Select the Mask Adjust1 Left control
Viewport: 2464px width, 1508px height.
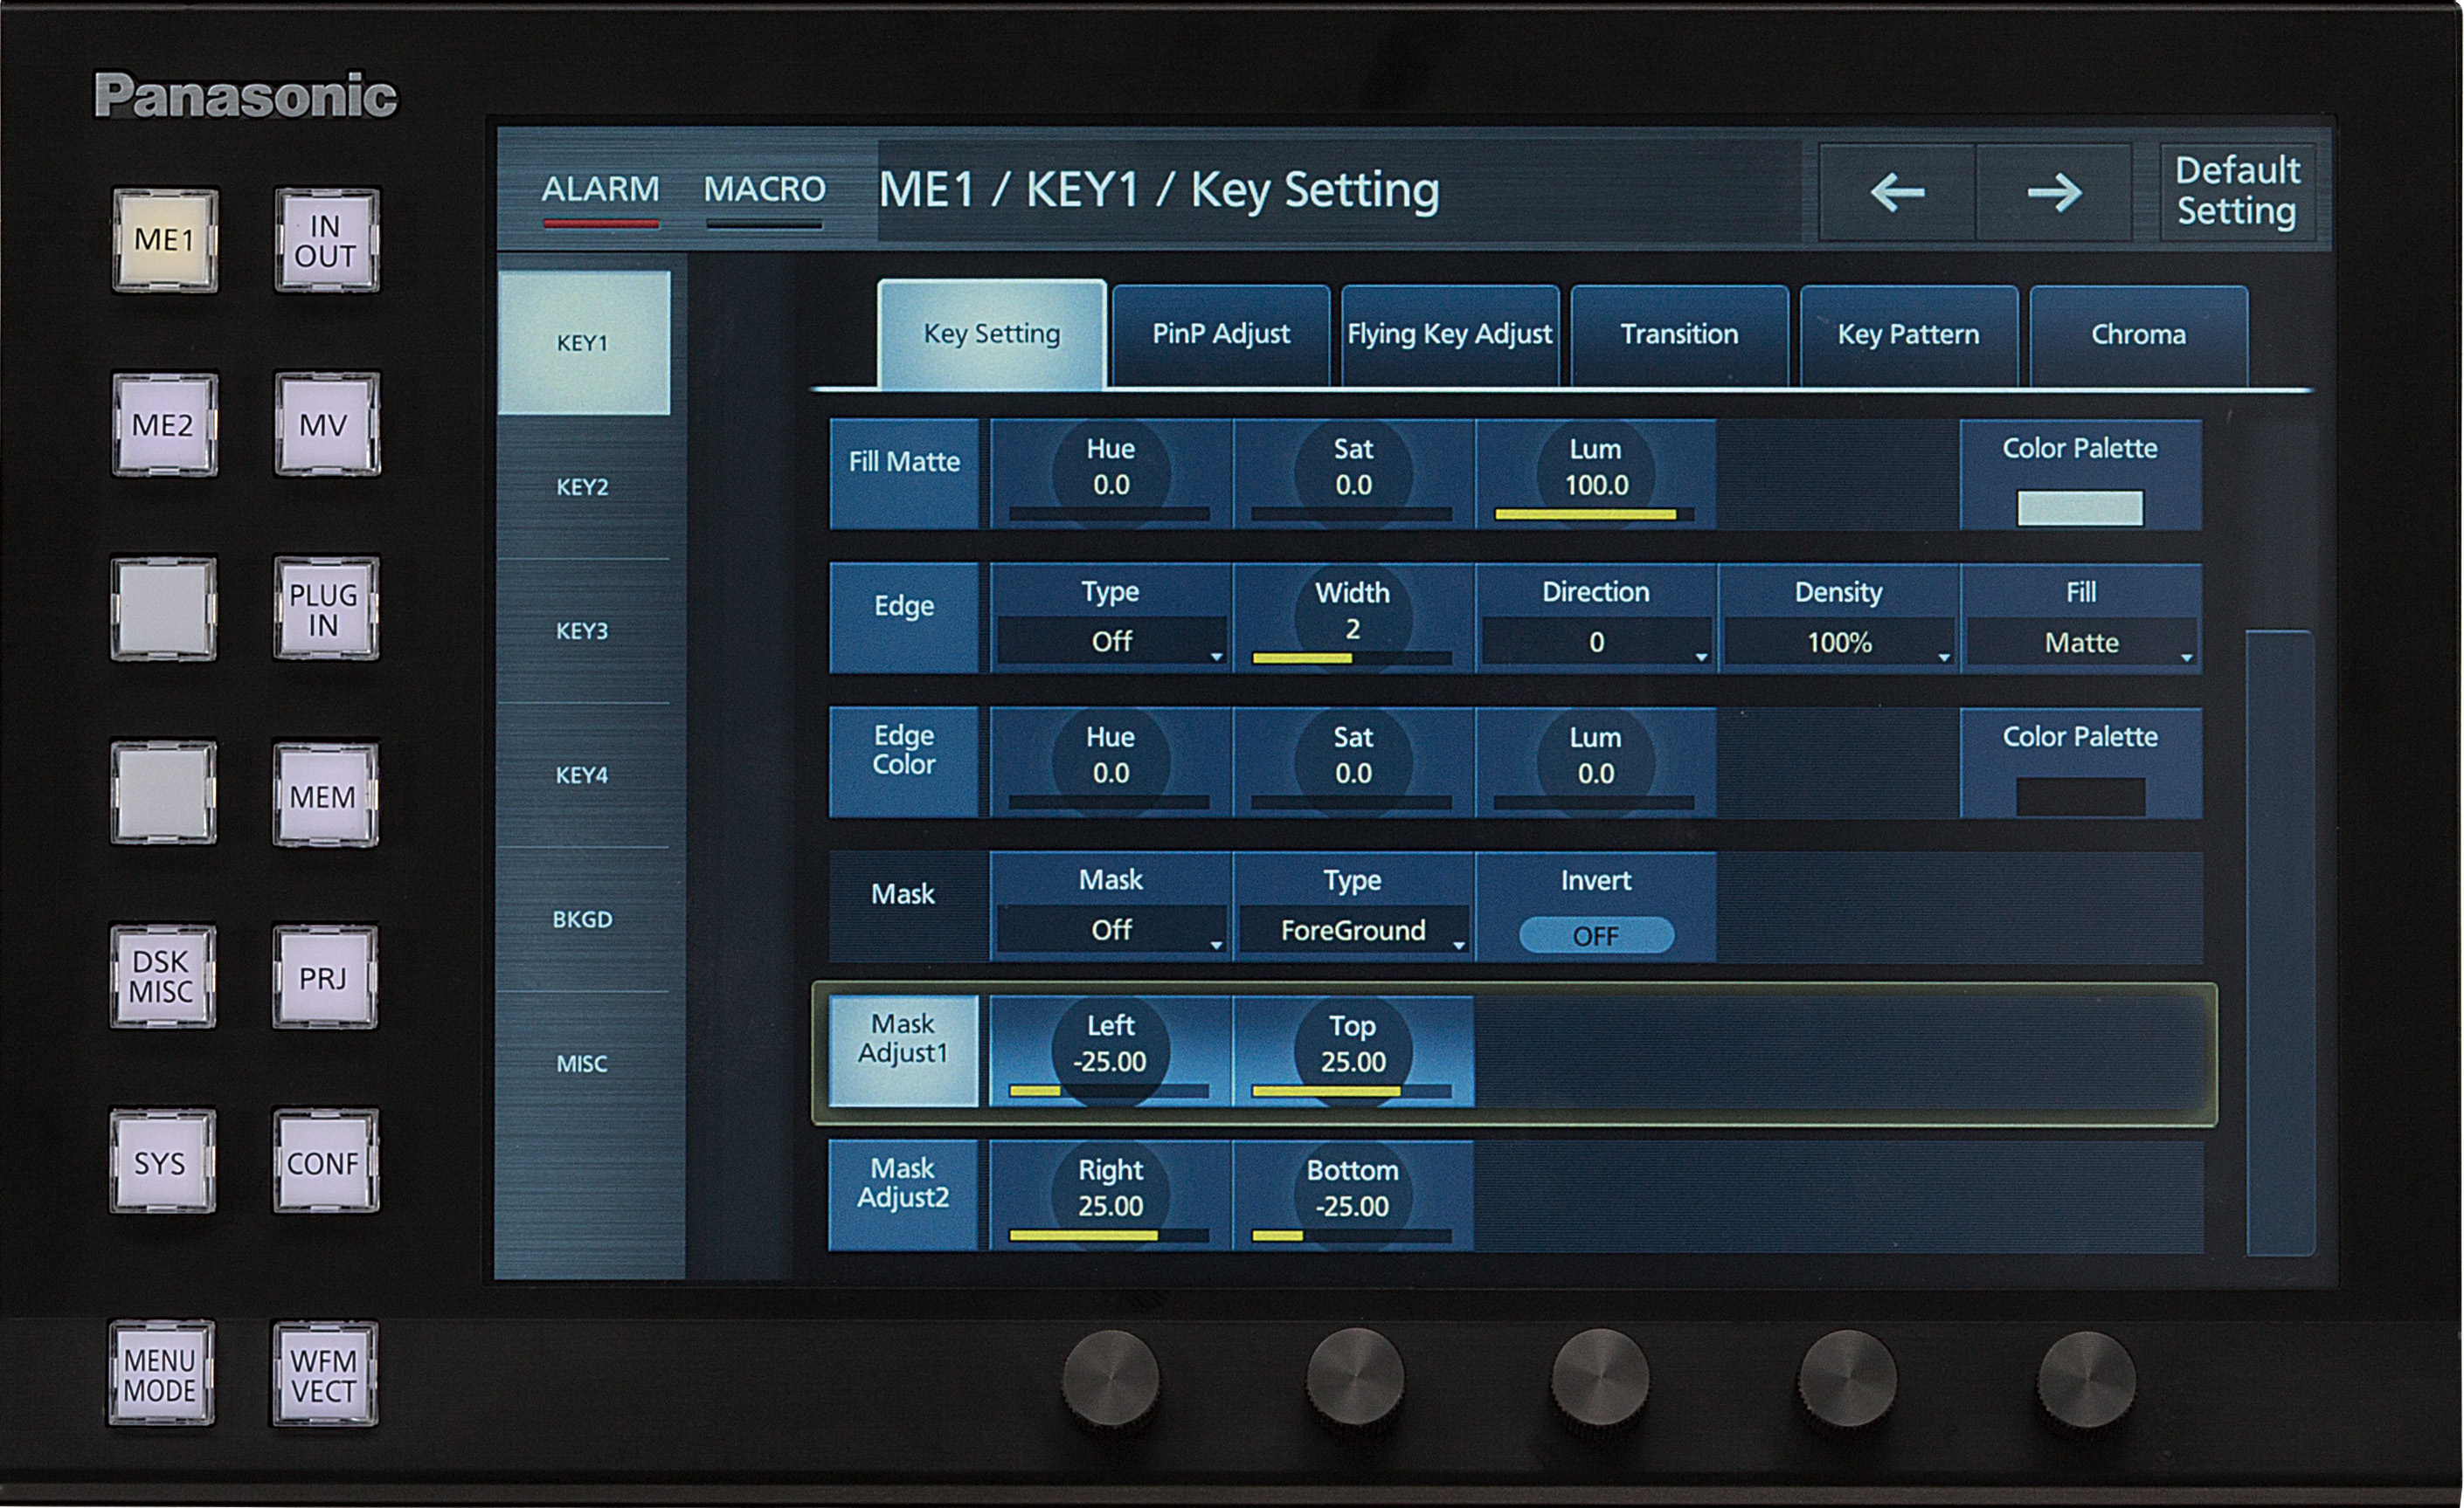(x=1111, y=1051)
